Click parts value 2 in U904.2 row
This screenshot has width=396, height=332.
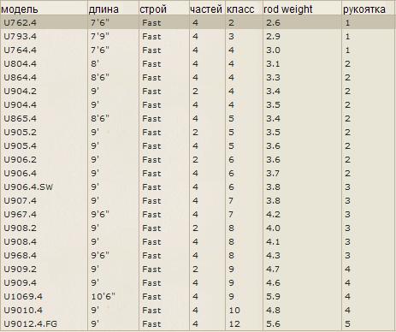pyautogui.click(x=195, y=91)
